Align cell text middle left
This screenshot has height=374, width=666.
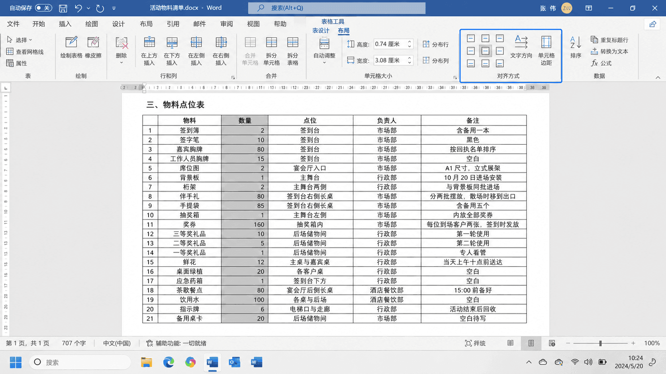click(x=471, y=51)
